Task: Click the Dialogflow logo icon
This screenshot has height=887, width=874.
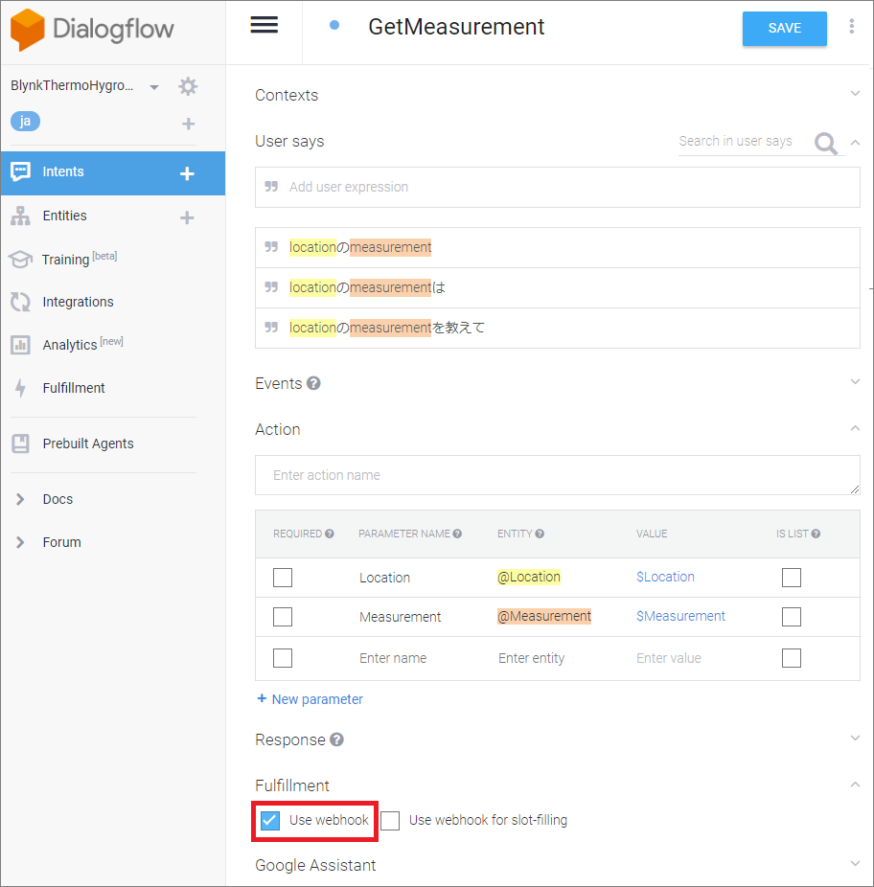Action: 27,30
